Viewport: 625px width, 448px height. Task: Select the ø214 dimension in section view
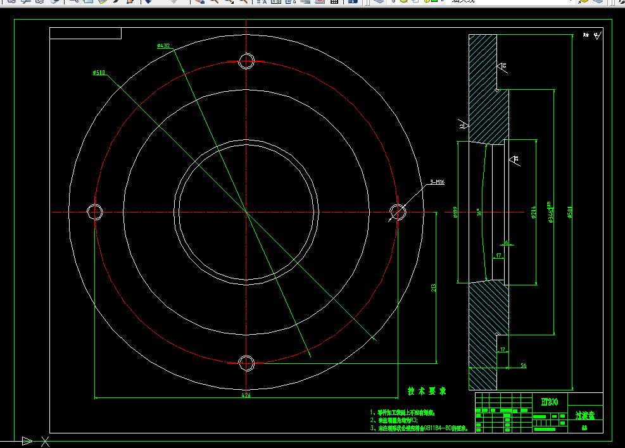pyautogui.click(x=533, y=212)
